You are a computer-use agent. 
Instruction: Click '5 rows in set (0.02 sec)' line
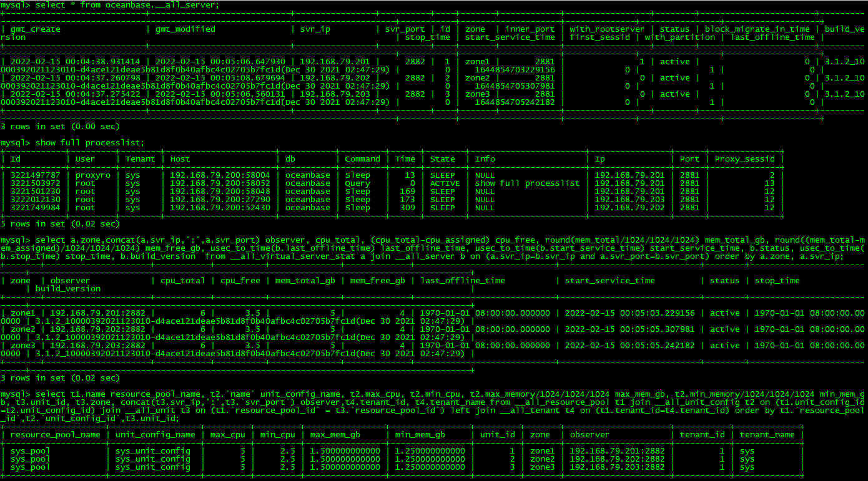click(x=60, y=224)
